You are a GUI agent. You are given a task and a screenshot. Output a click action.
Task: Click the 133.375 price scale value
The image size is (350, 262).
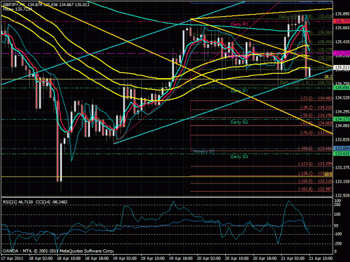[x=342, y=168]
